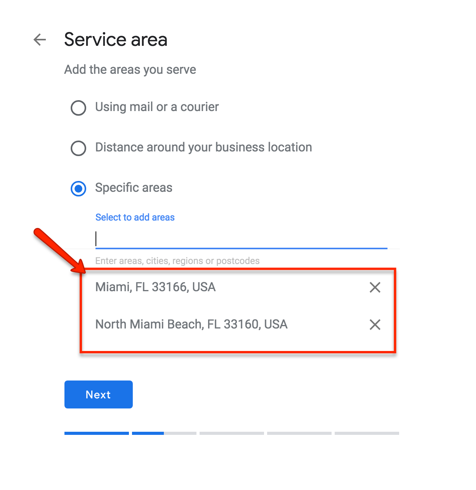Click the 'Specific areas' radio button
Screen dimensions: 476x490
point(78,189)
